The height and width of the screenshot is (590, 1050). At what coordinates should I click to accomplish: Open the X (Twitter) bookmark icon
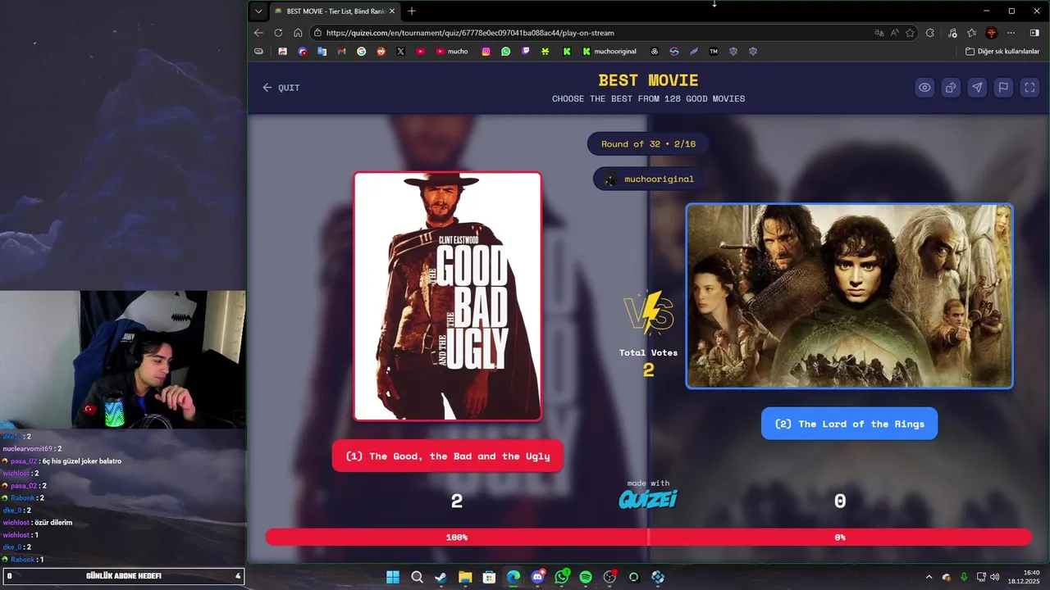pos(400,51)
